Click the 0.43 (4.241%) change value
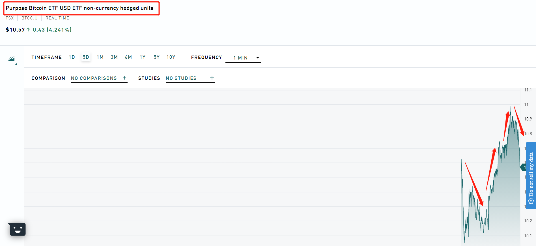The image size is (536, 246). click(x=52, y=30)
